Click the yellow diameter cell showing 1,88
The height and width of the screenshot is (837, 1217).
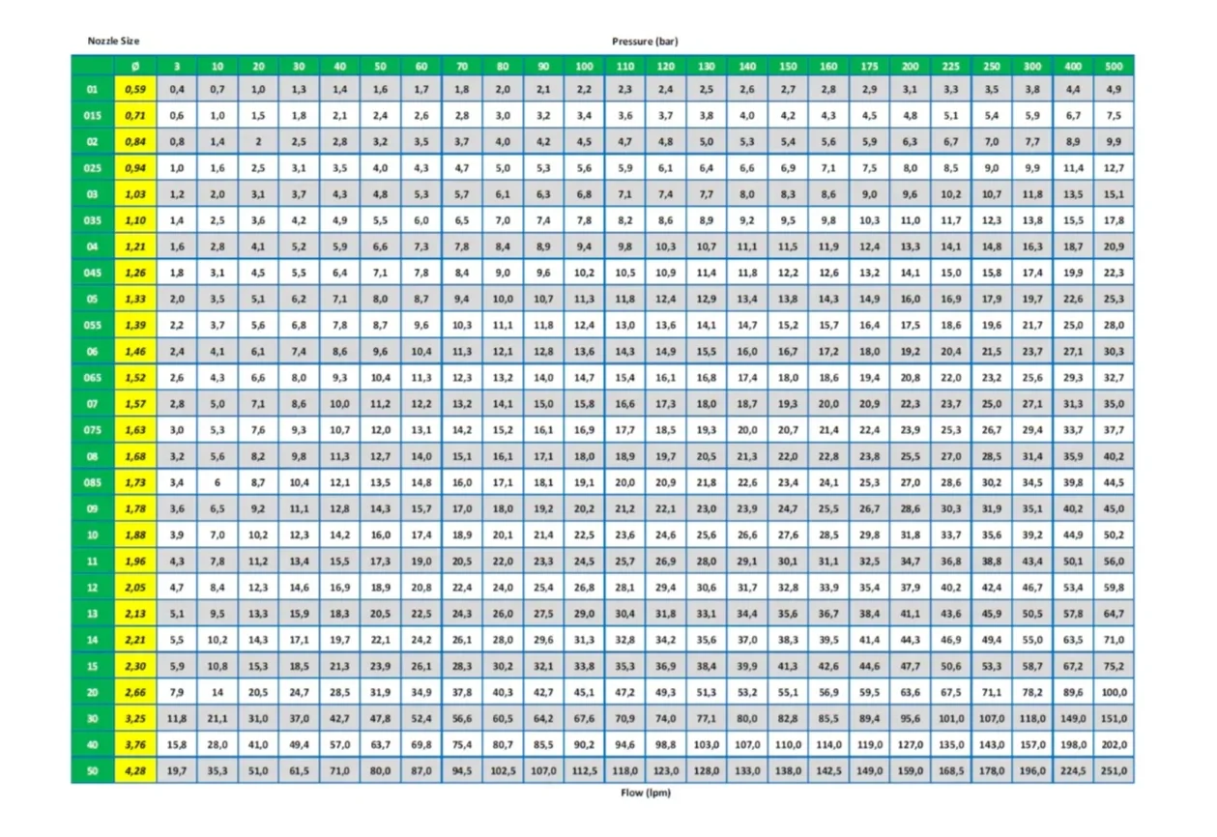click(x=133, y=535)
